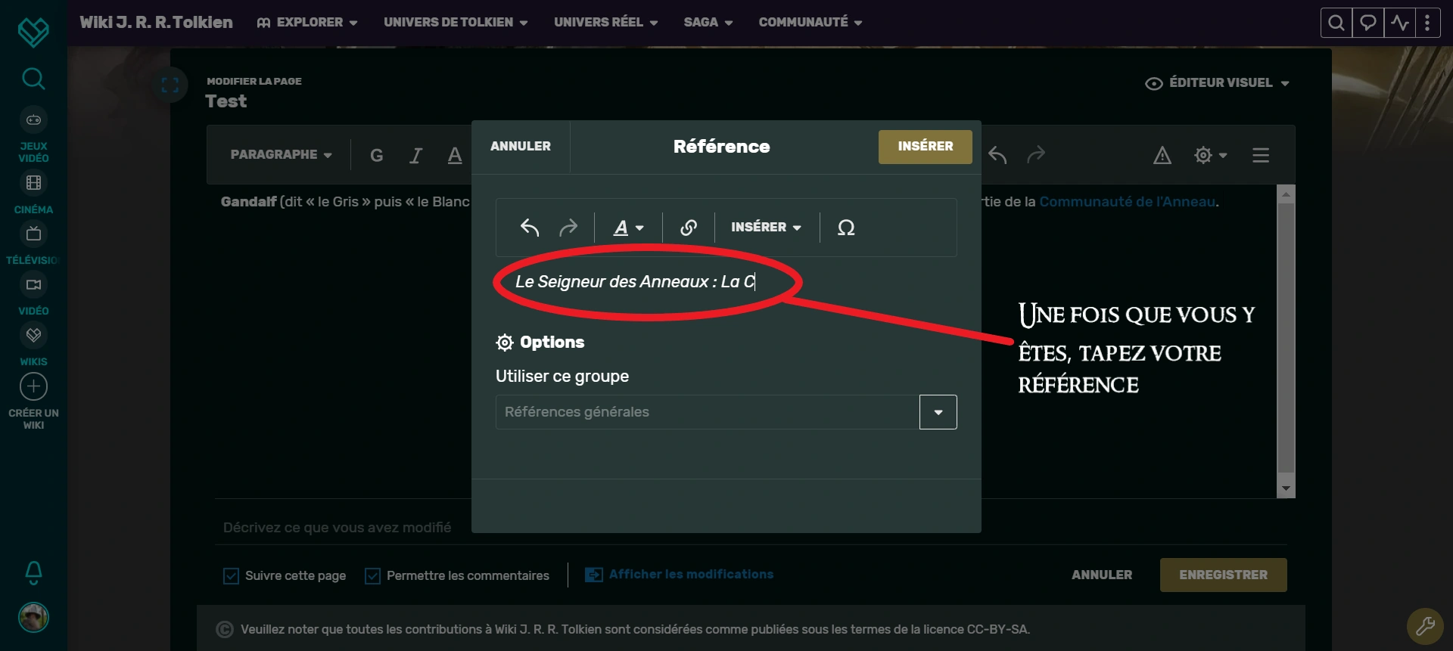Open the user avatar menu
Viewport: 1453px width, 651px height.
33,618
